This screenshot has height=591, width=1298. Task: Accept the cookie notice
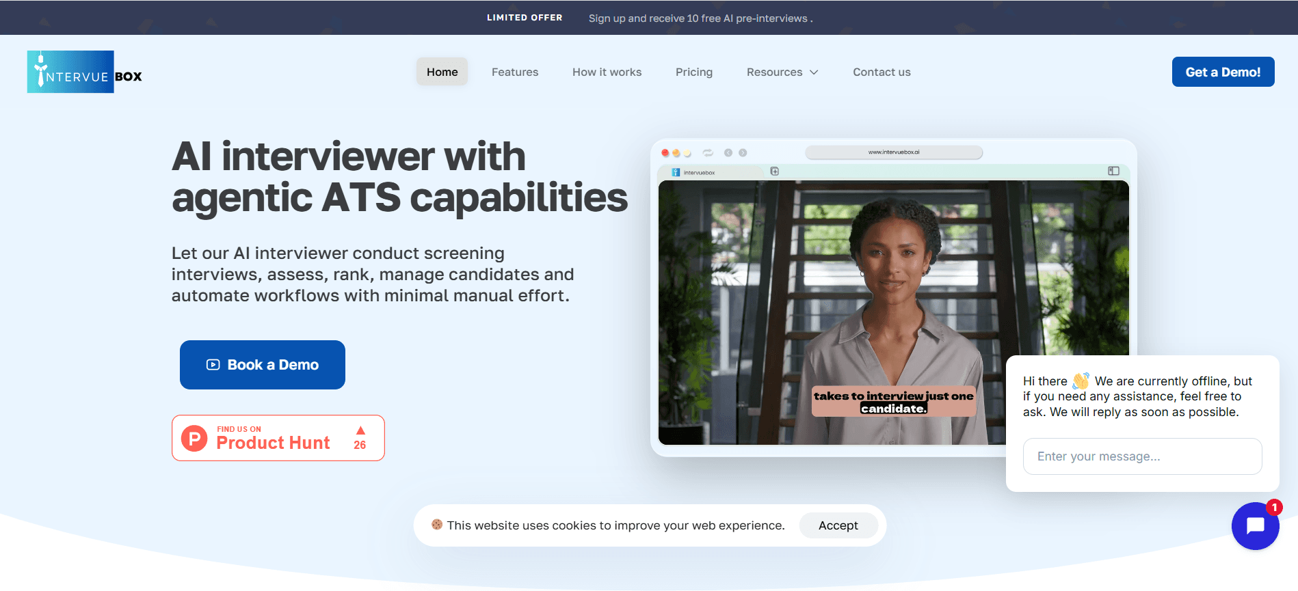(x=838, y=525)
